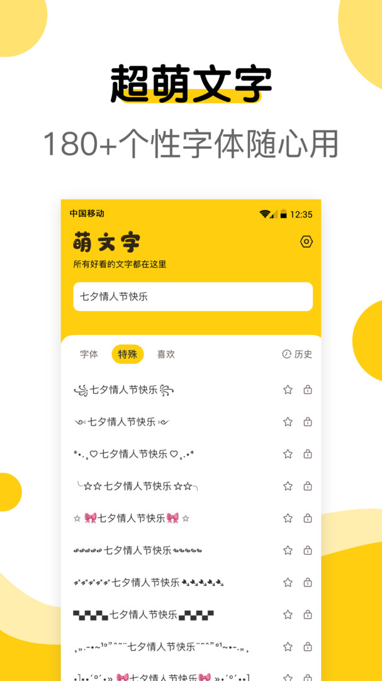Open the 喜欢 favorites tab
This screenshot has height=681, width=382.
166,354
